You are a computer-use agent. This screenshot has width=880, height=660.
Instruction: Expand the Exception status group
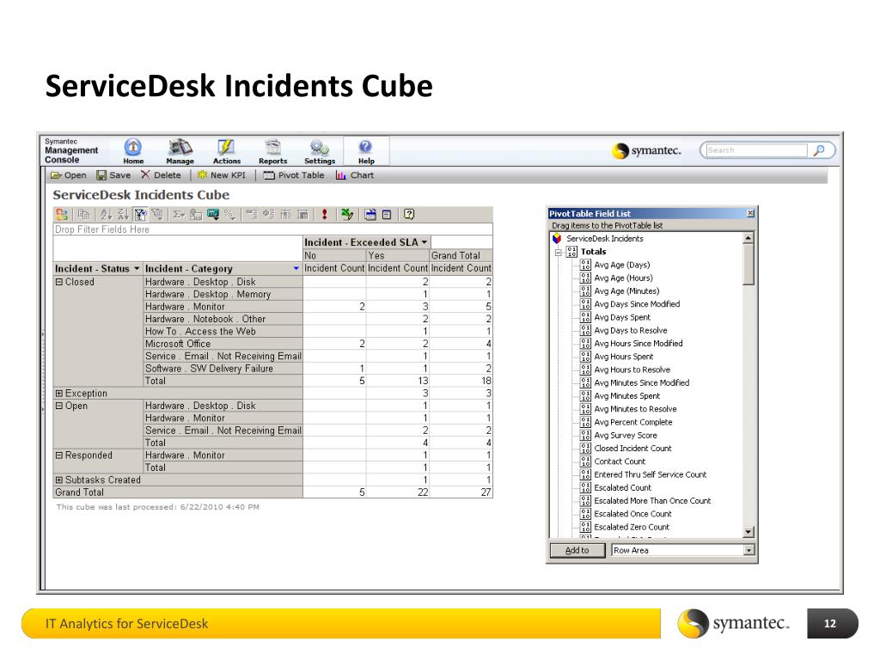point(59,394)
